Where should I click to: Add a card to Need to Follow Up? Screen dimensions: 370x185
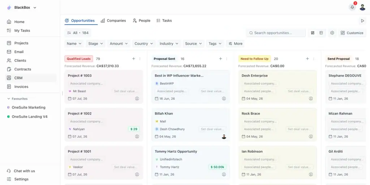[307, 59]
